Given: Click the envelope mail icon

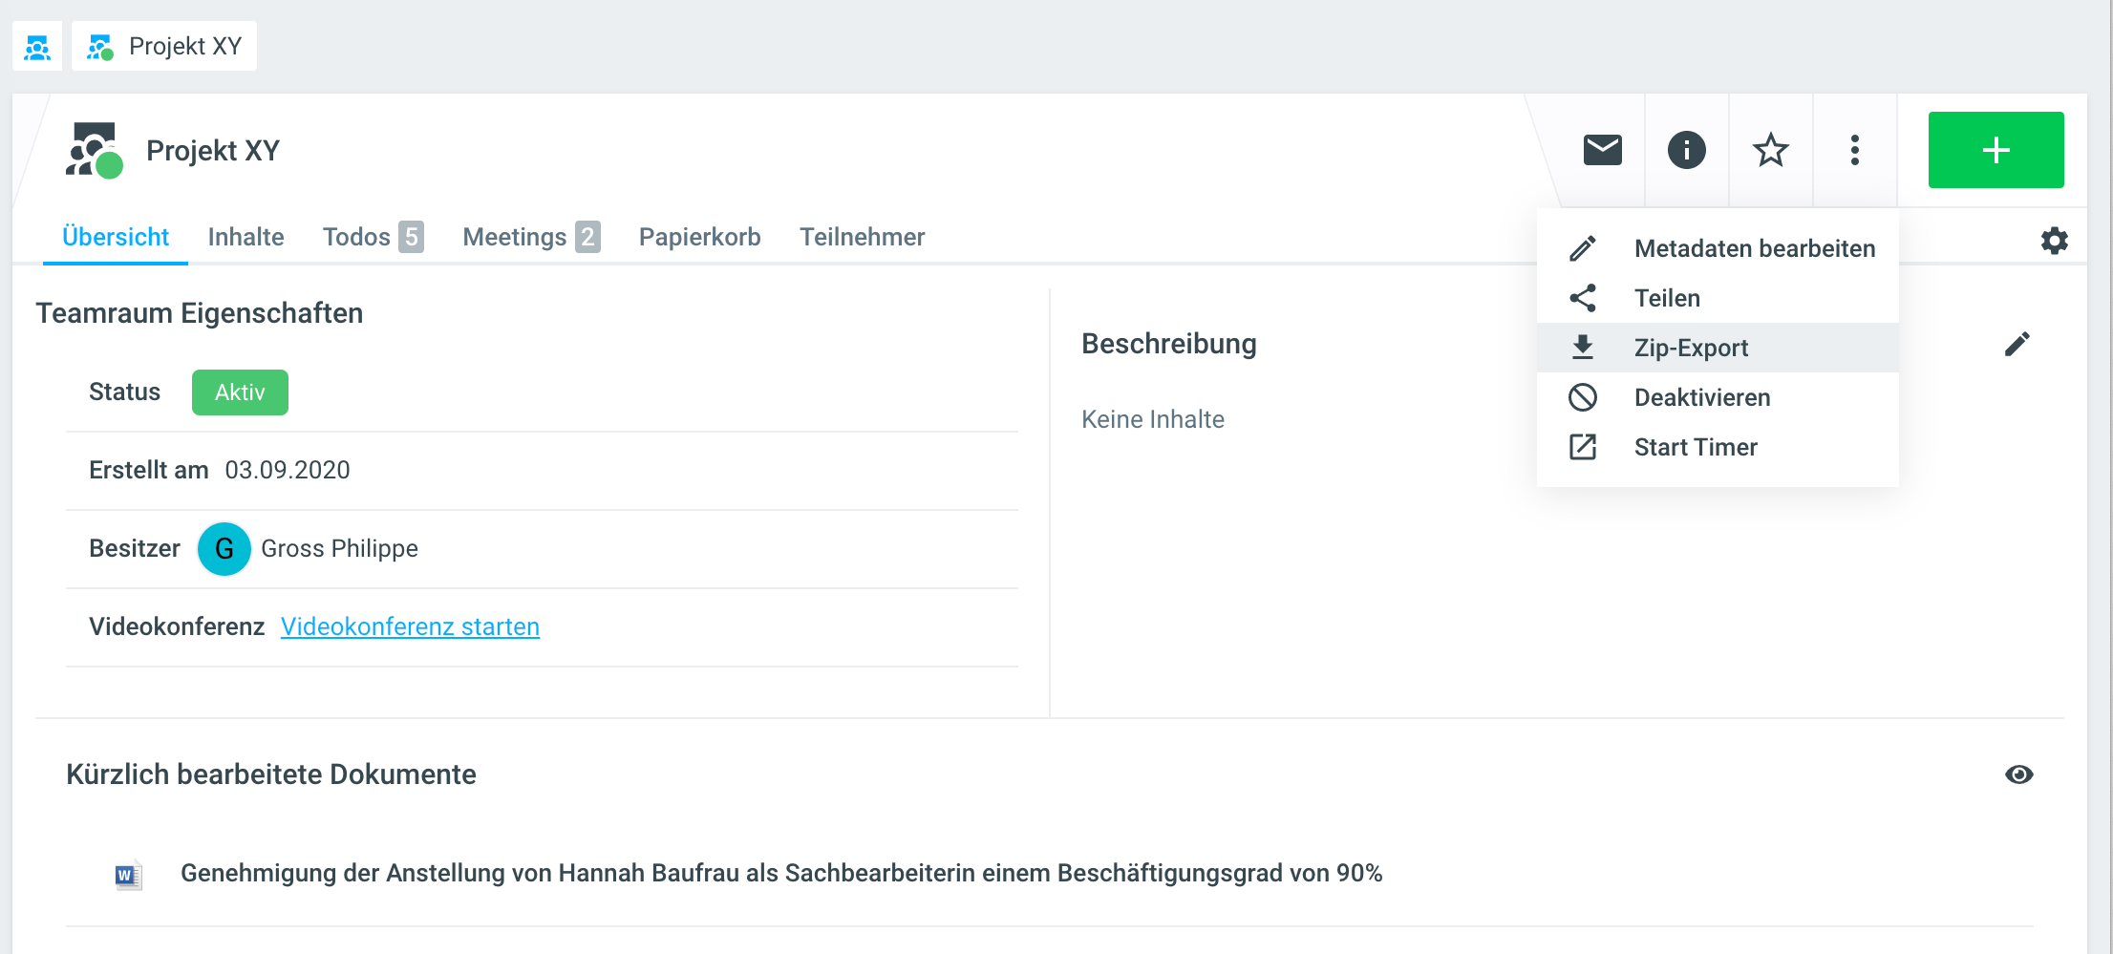Looking at the screenshot, I should pyautogui.click(x=1602, y=150).
